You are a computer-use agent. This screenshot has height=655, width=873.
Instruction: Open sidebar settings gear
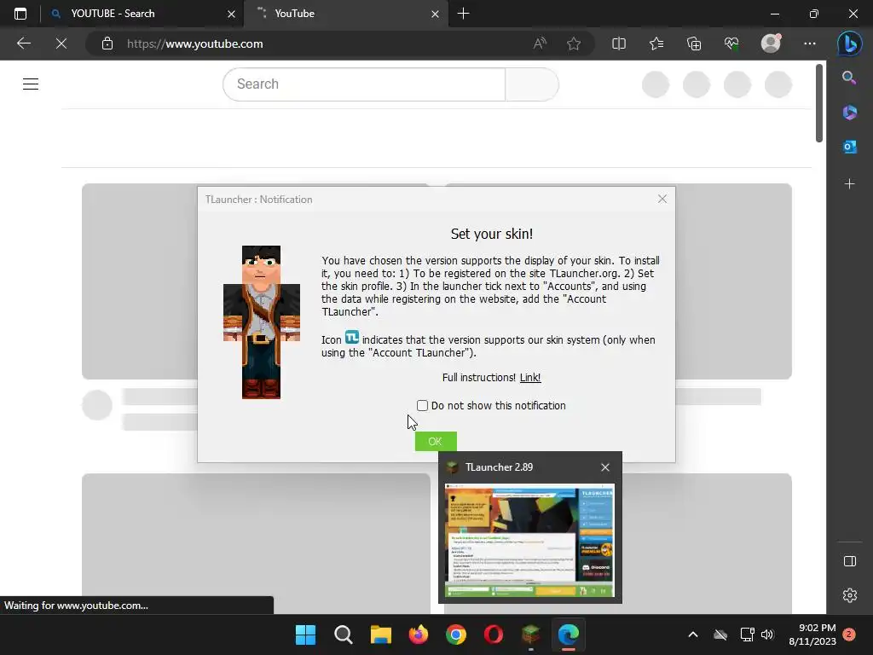point(850,594)
